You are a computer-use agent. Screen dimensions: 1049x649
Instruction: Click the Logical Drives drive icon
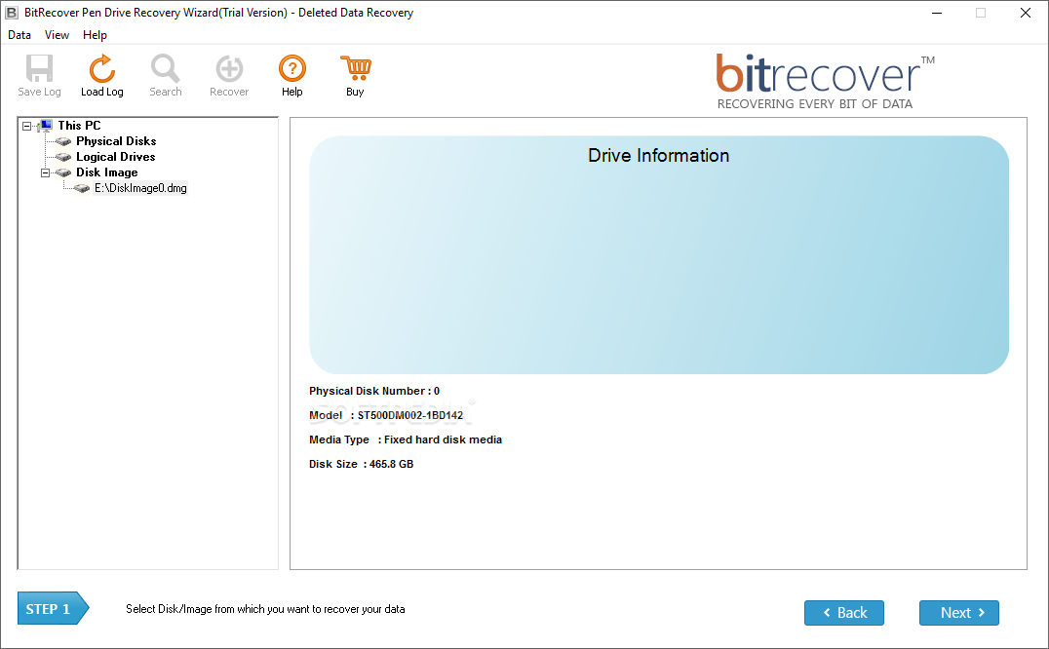tap(63, 157)
